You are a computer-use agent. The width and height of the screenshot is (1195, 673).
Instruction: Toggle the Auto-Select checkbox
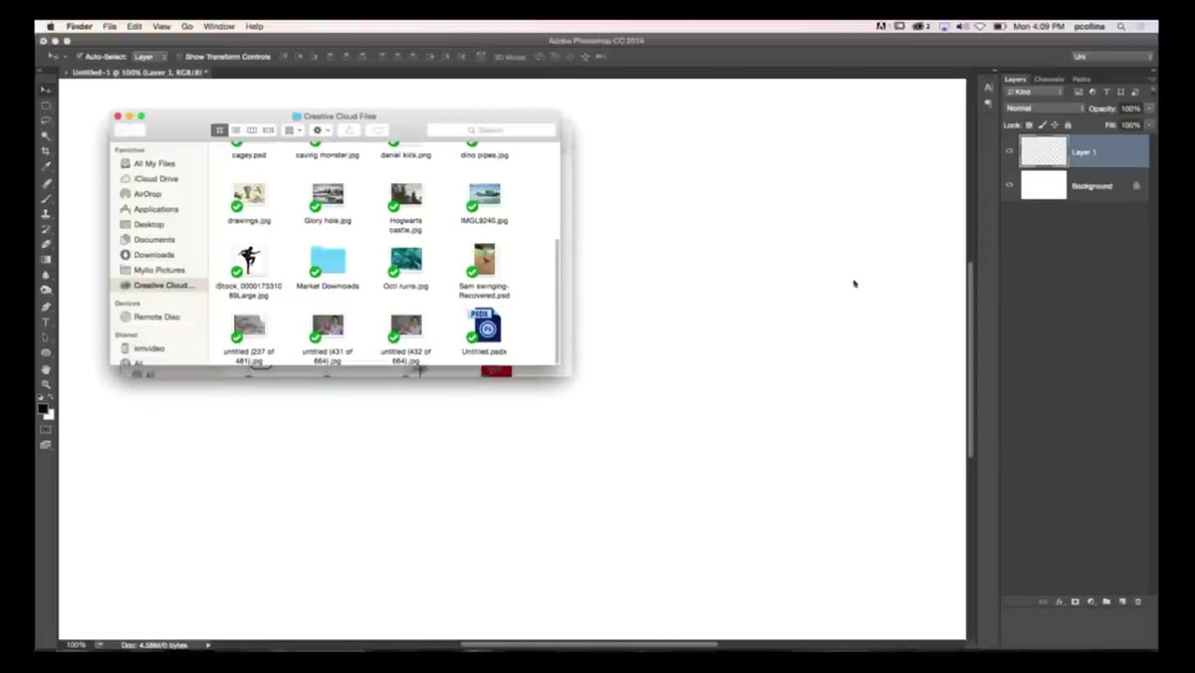(x=80, y=57)
